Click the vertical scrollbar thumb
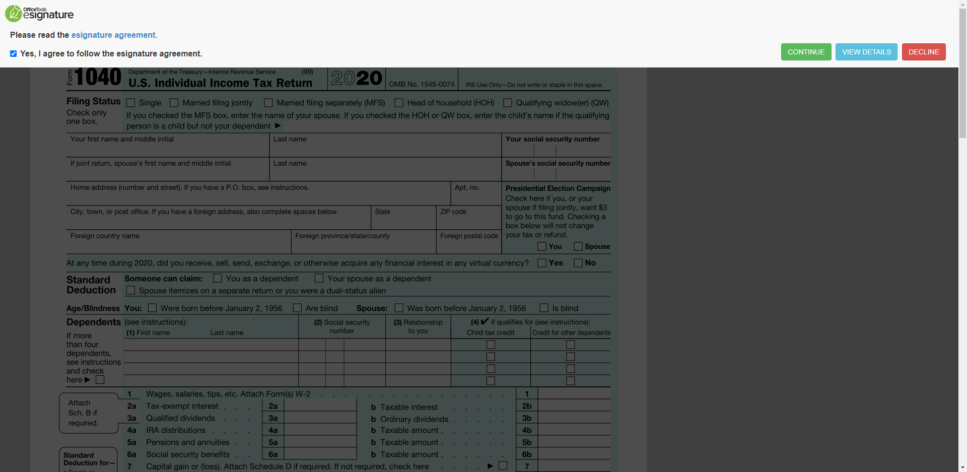967x472 pixels. 962,73
